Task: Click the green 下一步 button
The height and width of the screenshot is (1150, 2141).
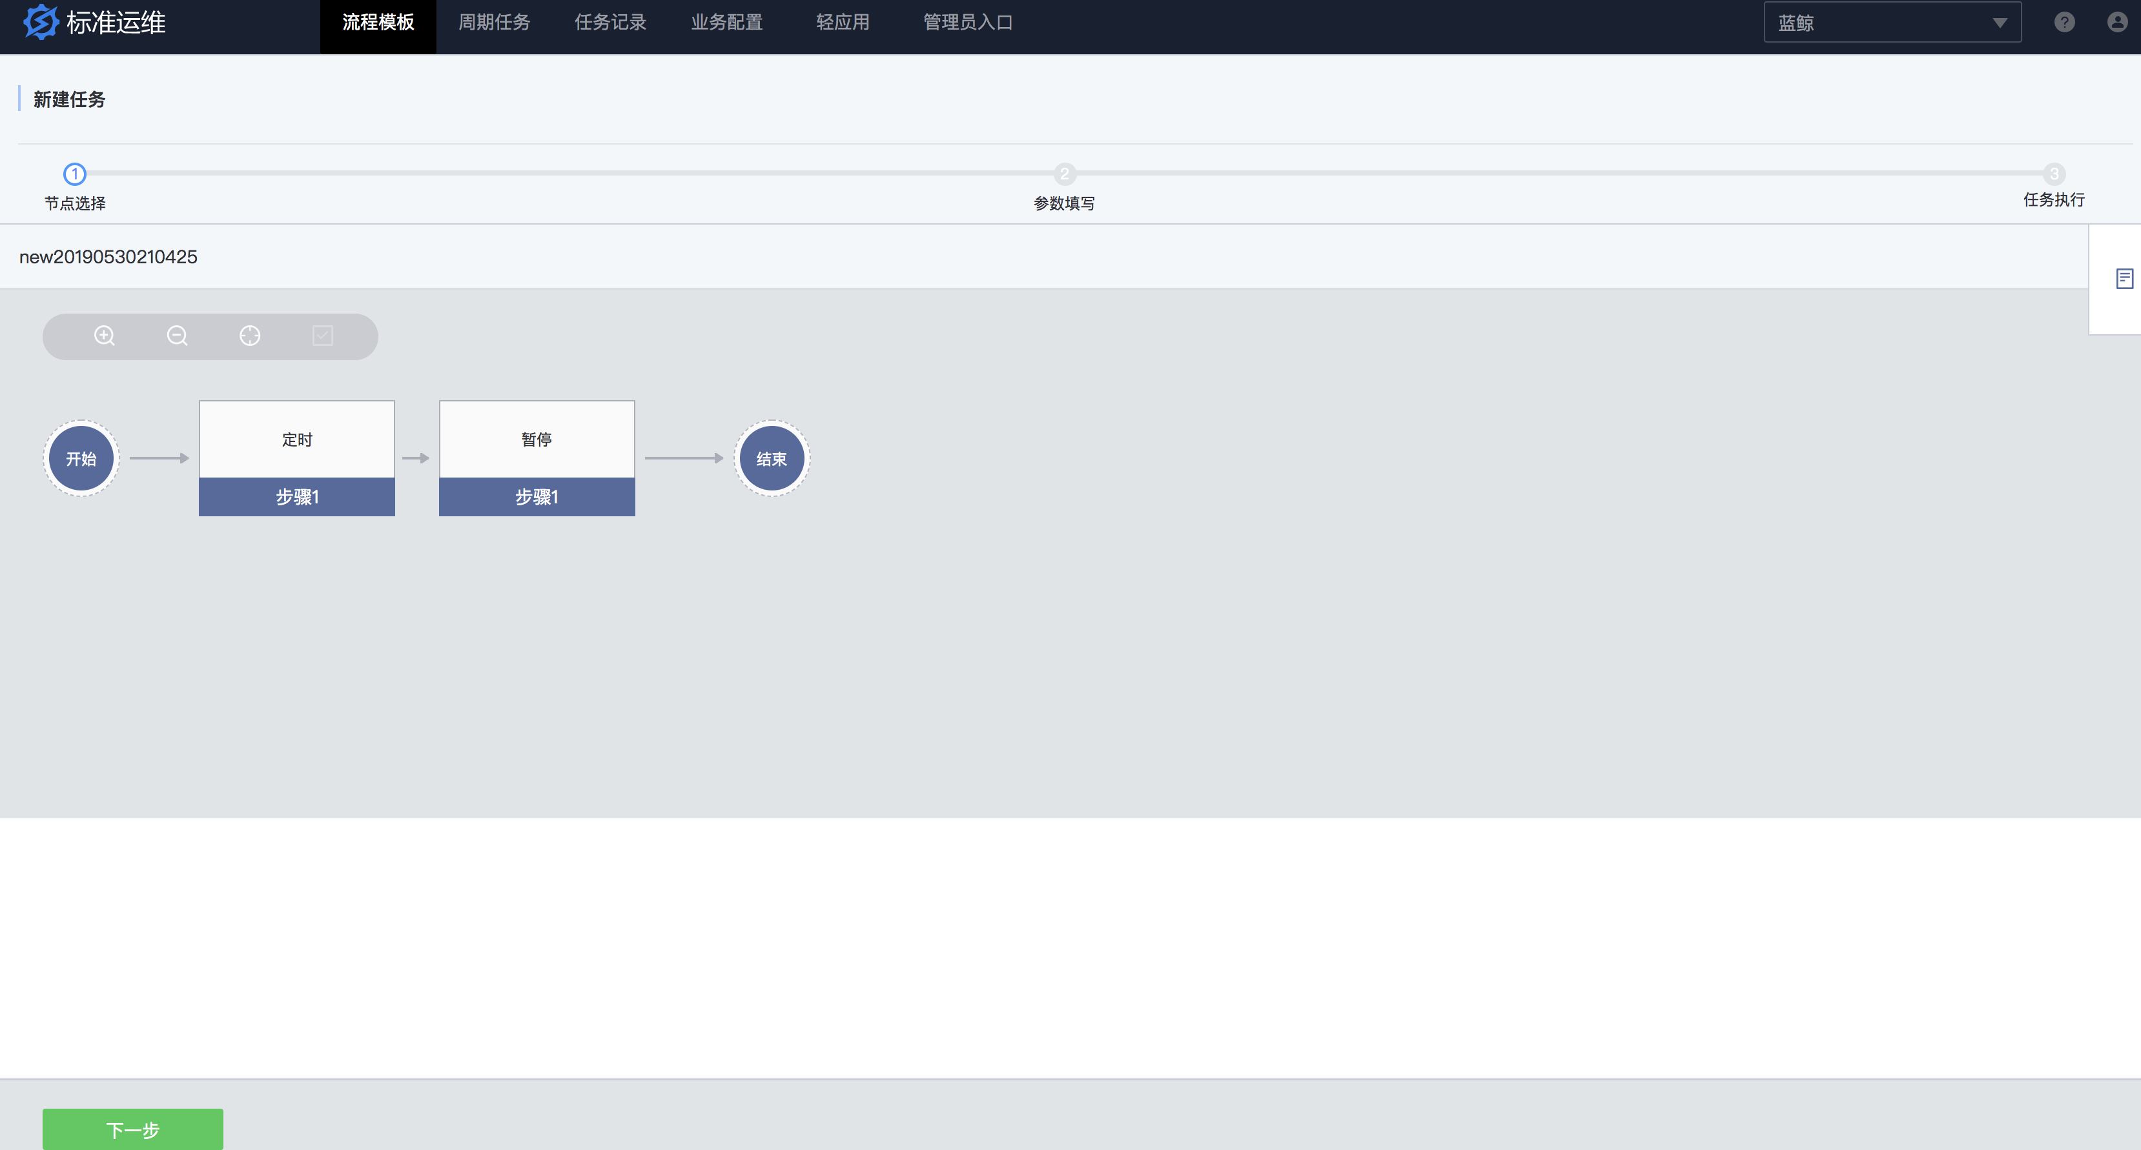Action: click(x=132, y=1129)
